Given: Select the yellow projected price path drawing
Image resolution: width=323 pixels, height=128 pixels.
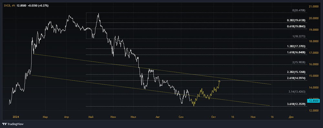Looking at the screenshot, I should point(205,94).
